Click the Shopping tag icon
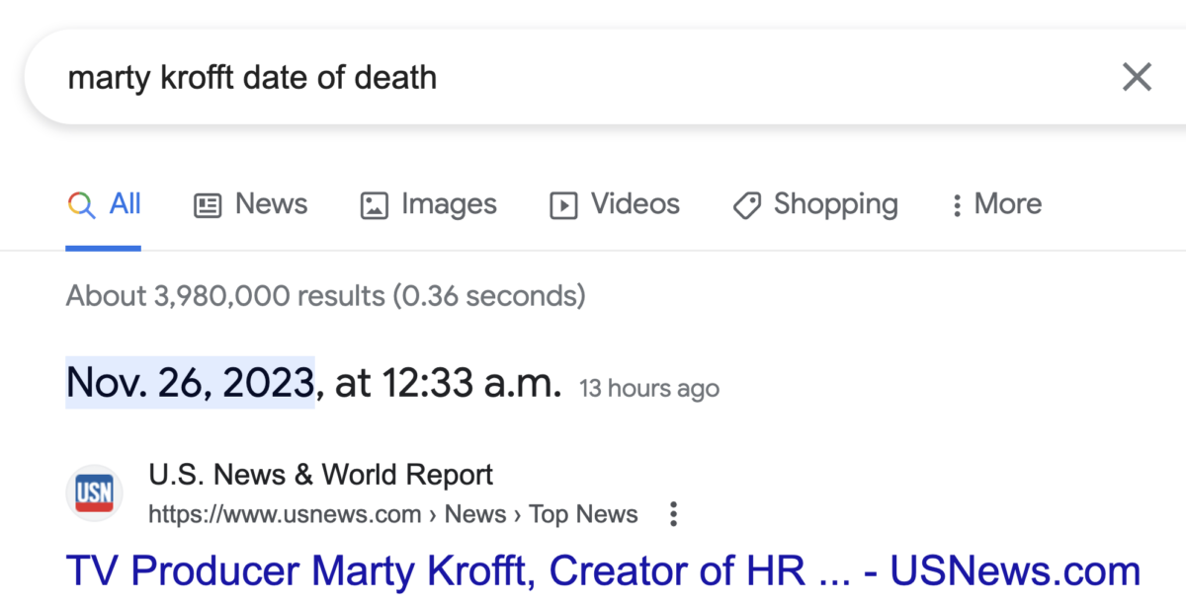Image resolution: width=1186 pixels, height=604 pixels. pyautogui.click(x=747, y=205)
